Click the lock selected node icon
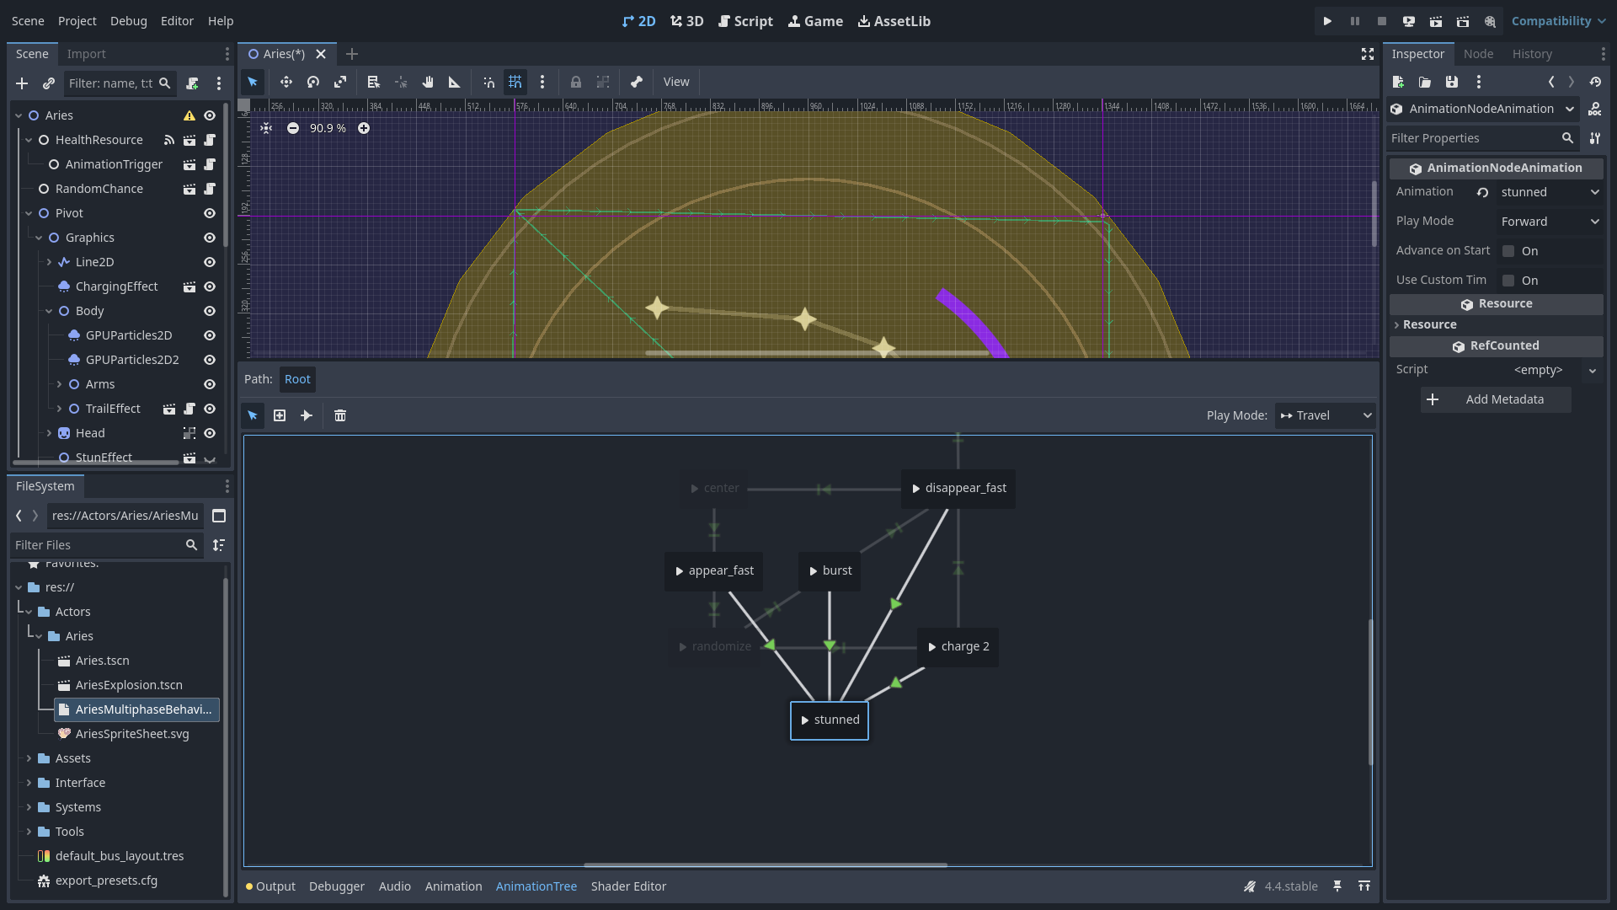 click(x=576, y=82)
